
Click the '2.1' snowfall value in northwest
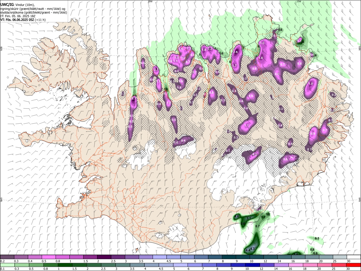coord(156,69)
